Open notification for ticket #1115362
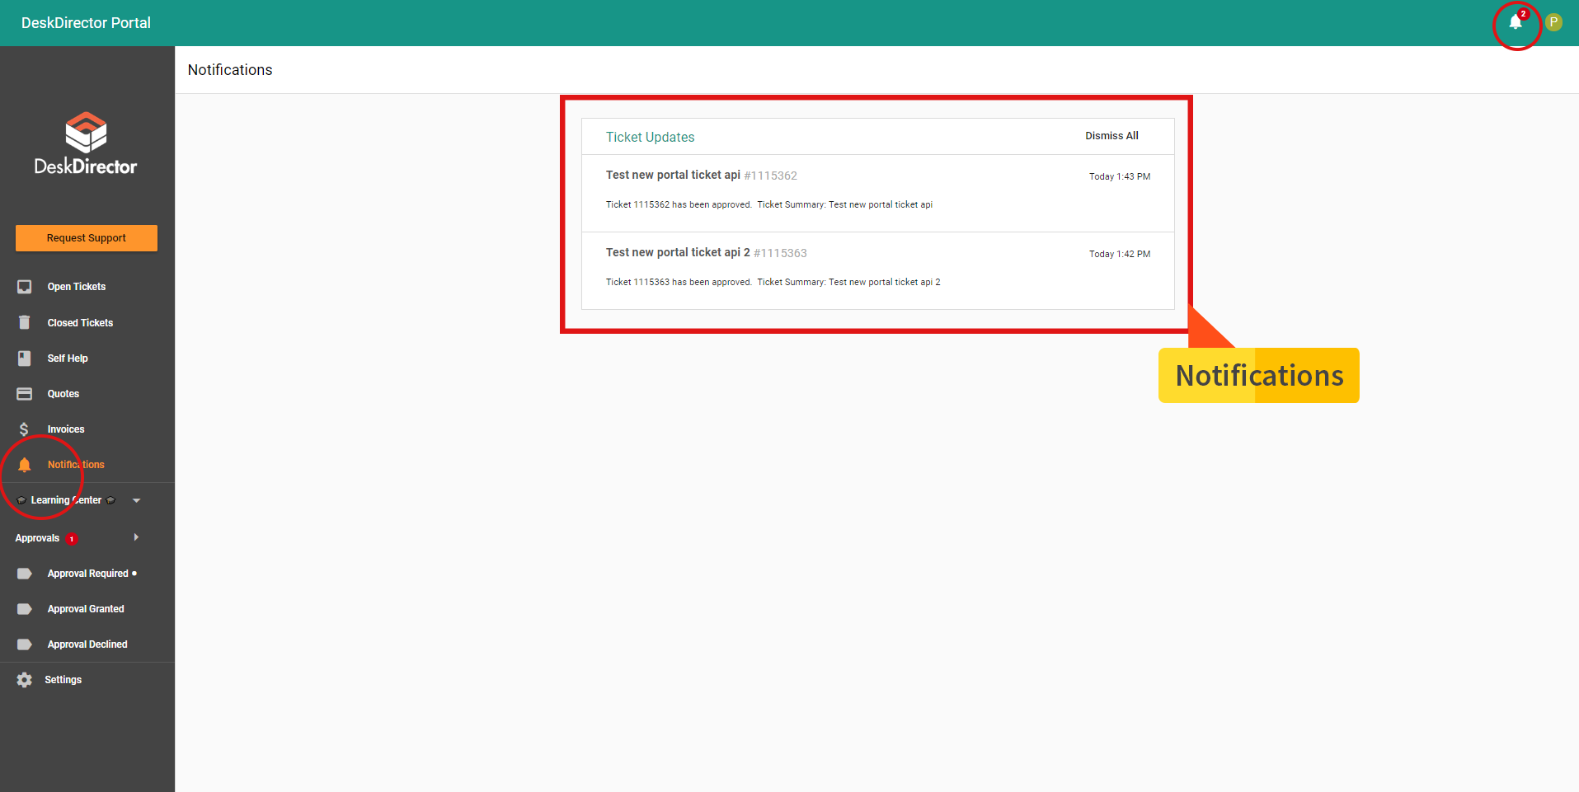Screen dimensions: 1579x792 click(x=878, y=193)
